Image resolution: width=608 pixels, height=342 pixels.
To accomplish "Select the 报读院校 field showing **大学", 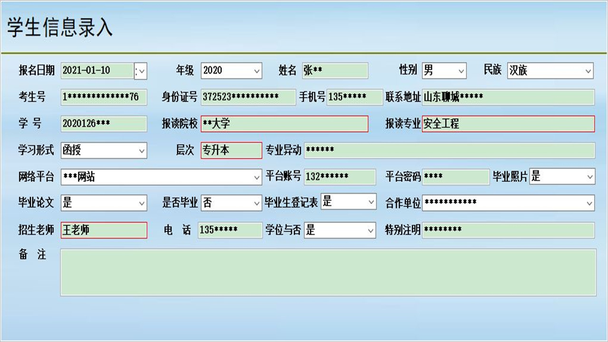I will point(285,124).
